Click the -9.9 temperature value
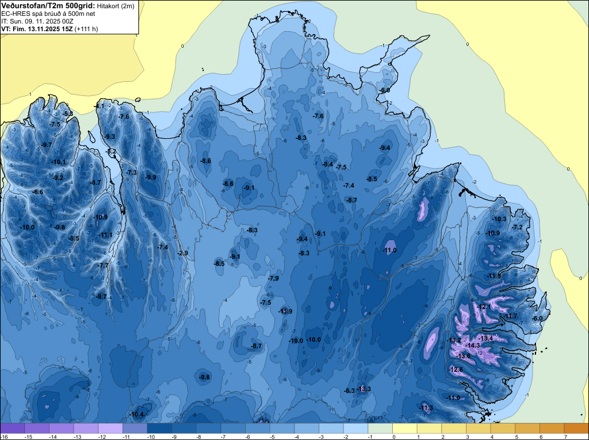589x440 pixels. [151, 177]
